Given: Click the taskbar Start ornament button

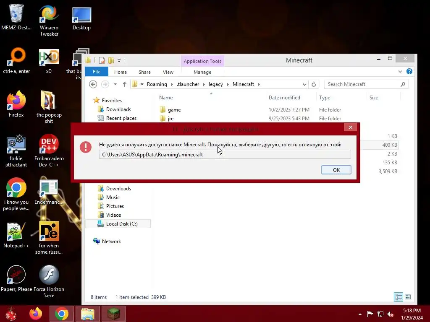Looking at the screenshot, I should (11, 314).
